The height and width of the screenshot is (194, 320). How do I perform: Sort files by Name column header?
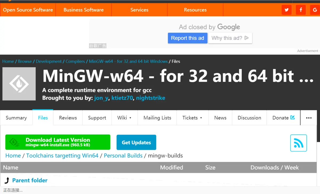tap(11, 168)
